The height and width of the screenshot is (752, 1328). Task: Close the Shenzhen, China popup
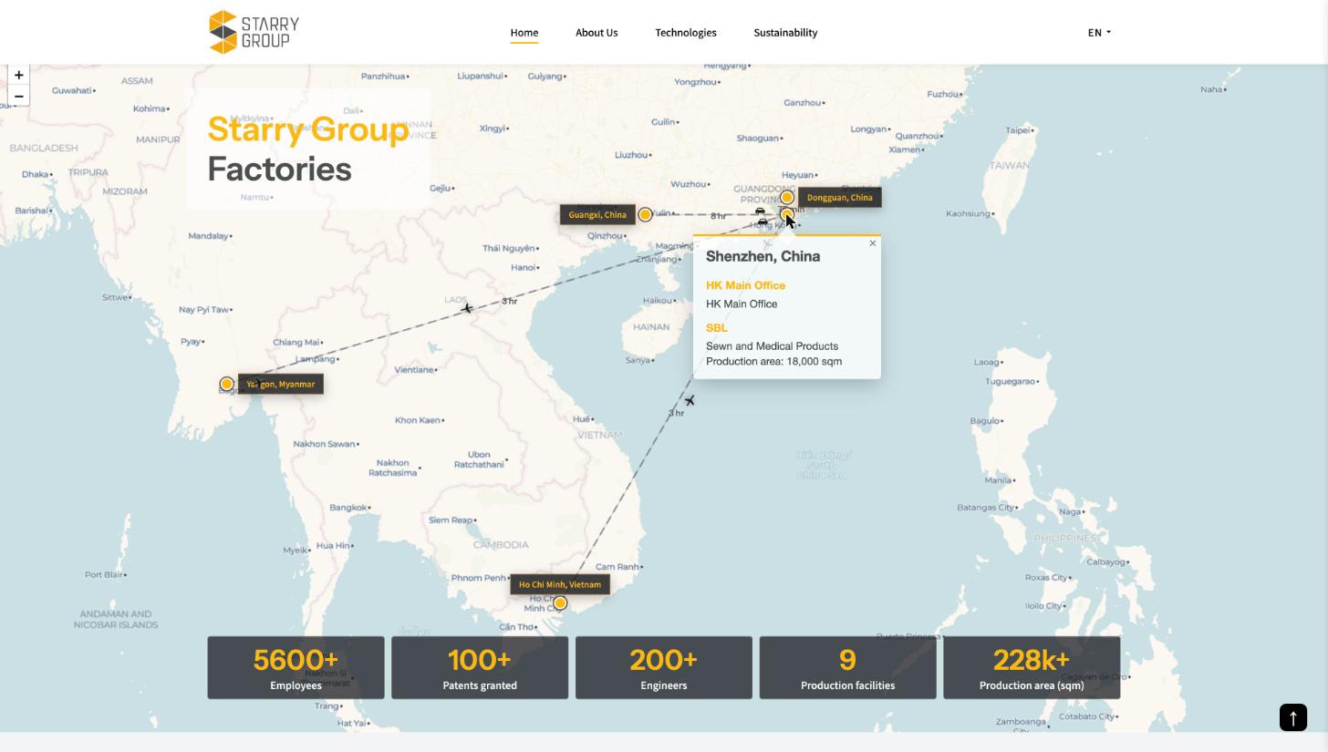coord(873,243)
